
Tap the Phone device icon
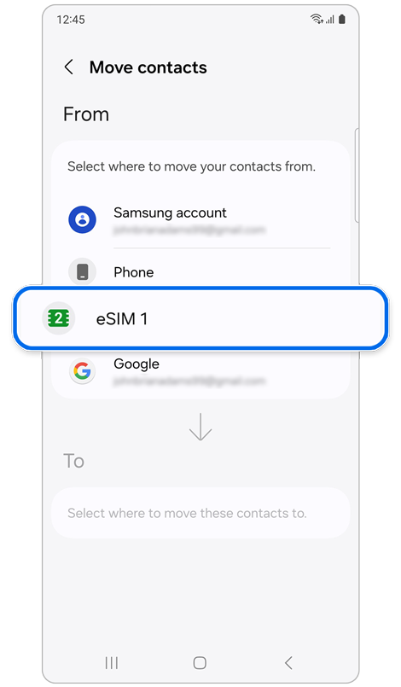click(x=82, y=271)
